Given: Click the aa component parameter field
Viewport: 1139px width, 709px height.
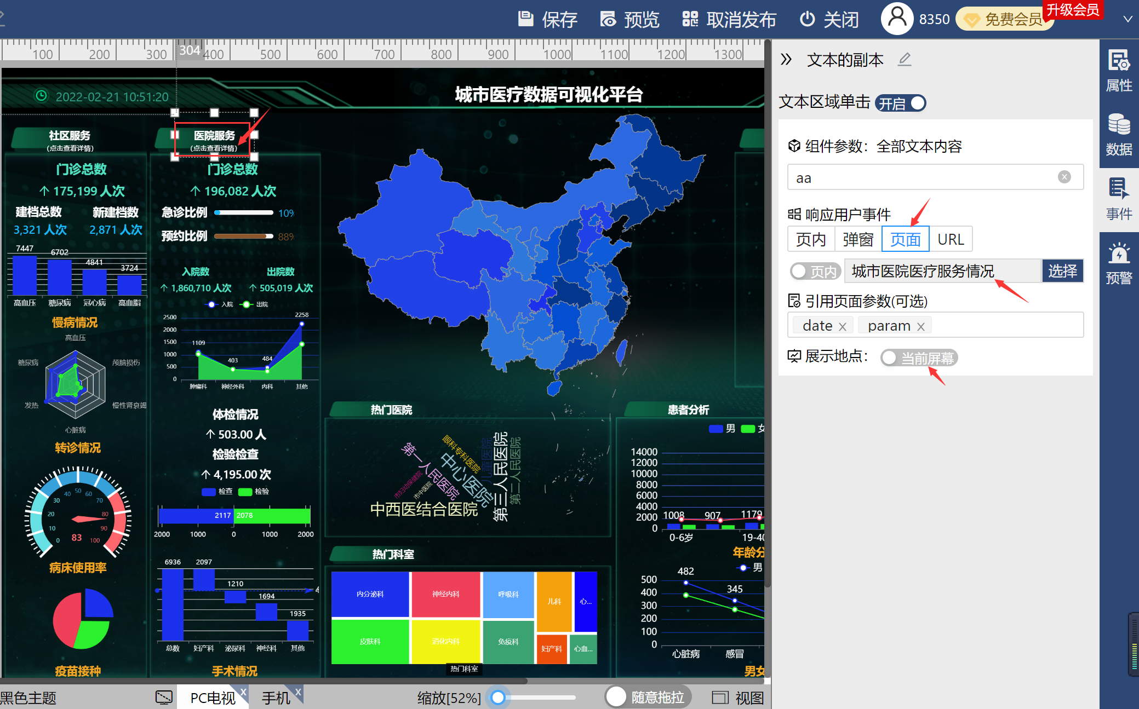Looking at the screenshot, I should [x=935, y=177].
